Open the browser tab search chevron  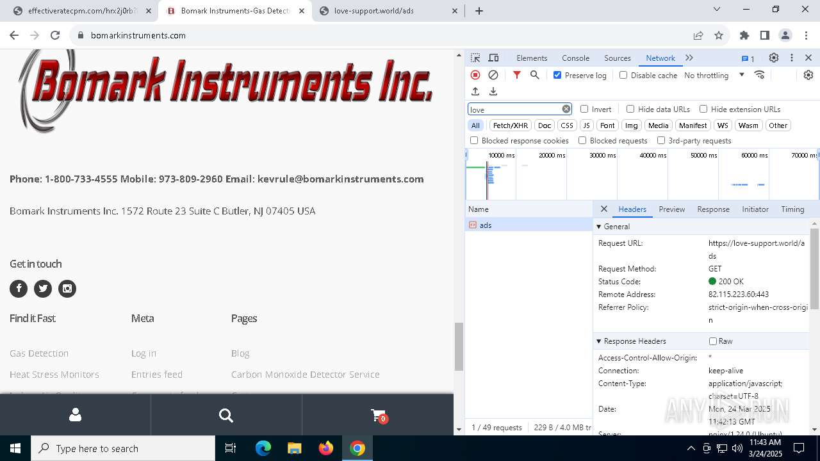717,10
